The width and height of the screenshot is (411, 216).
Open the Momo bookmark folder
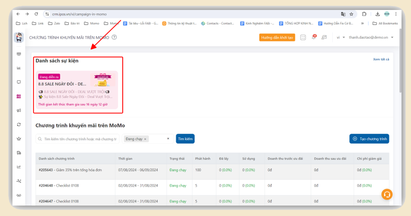tap(92, 23)
